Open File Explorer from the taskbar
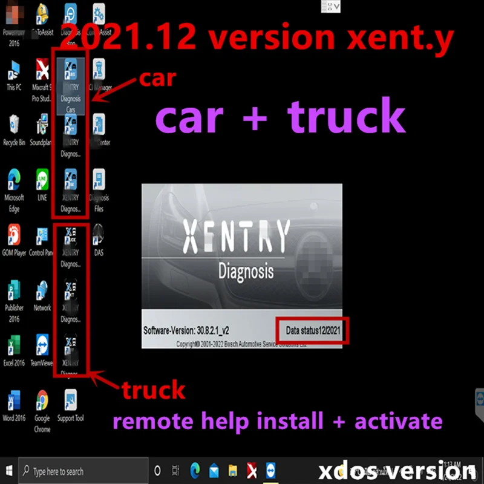 pos(233,471)
